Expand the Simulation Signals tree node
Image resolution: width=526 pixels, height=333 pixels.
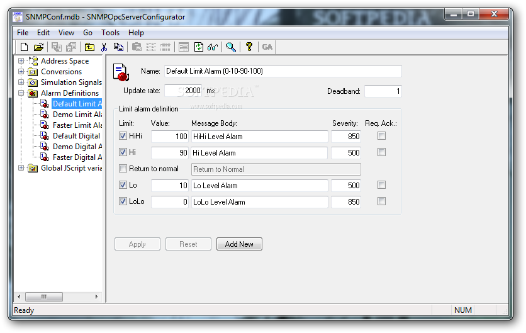coord(21,82)
